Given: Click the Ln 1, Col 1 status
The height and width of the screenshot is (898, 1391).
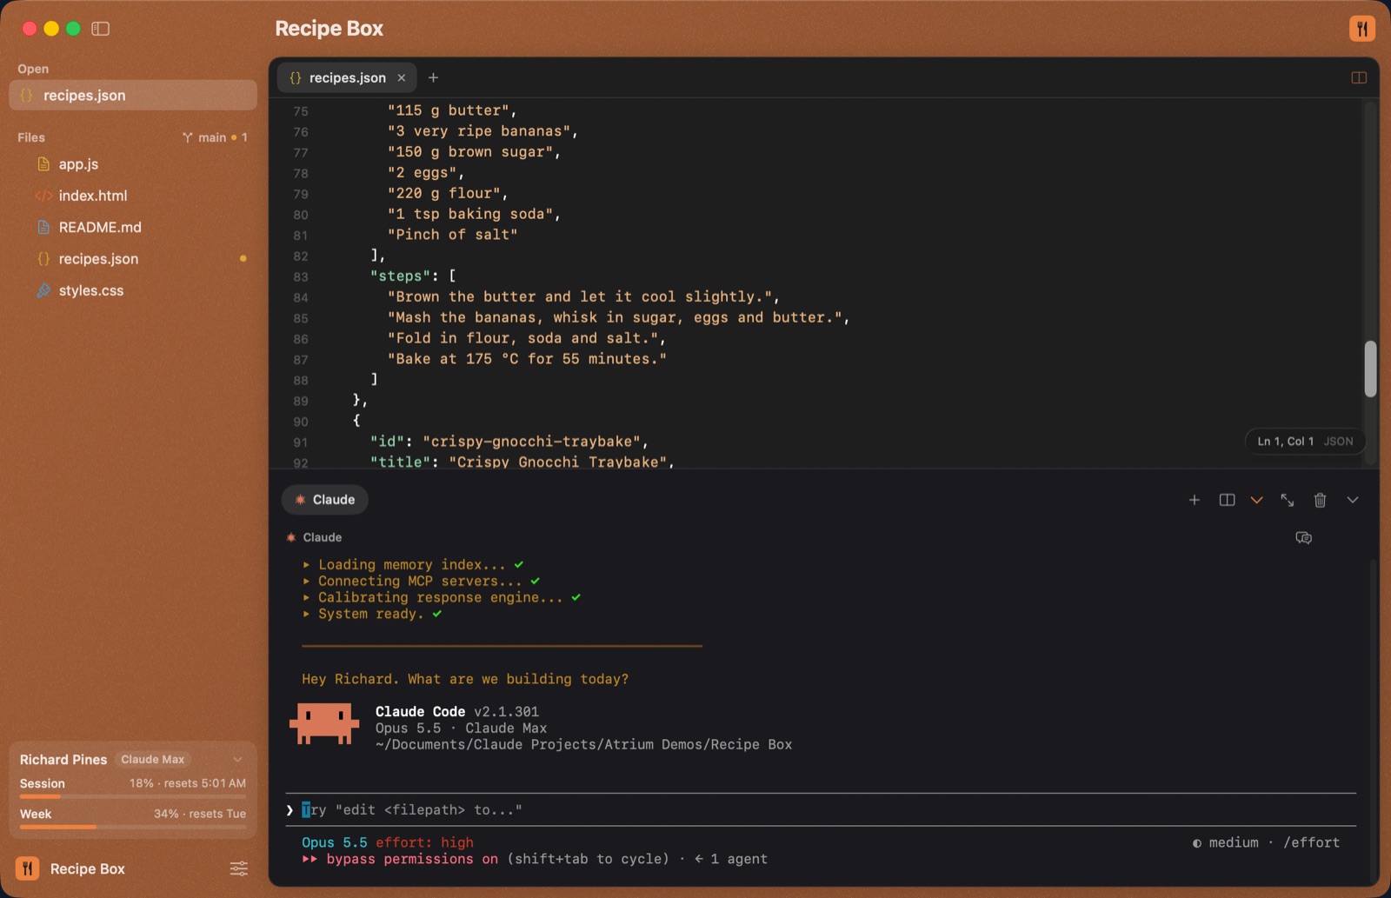Looking at the screenshot, I should (1285, 442).
